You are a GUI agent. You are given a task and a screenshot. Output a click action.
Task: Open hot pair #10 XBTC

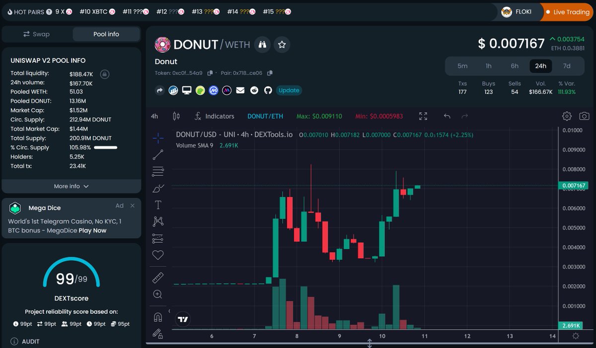97,11
